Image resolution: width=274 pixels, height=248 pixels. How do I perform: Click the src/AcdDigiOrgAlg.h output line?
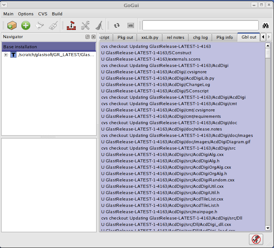[164, 174]
